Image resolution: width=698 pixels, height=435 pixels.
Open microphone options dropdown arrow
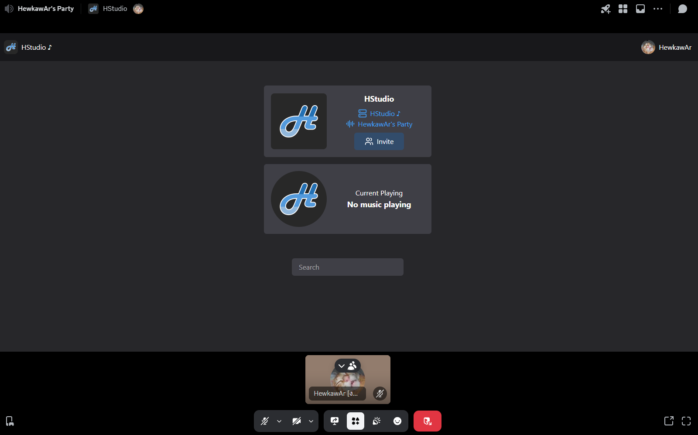[279, 421]
